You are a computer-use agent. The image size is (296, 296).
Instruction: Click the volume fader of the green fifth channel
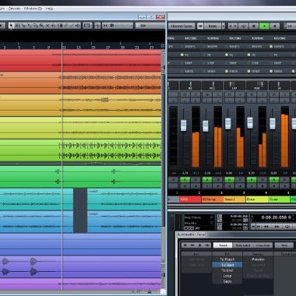click(x=273, y=124)
